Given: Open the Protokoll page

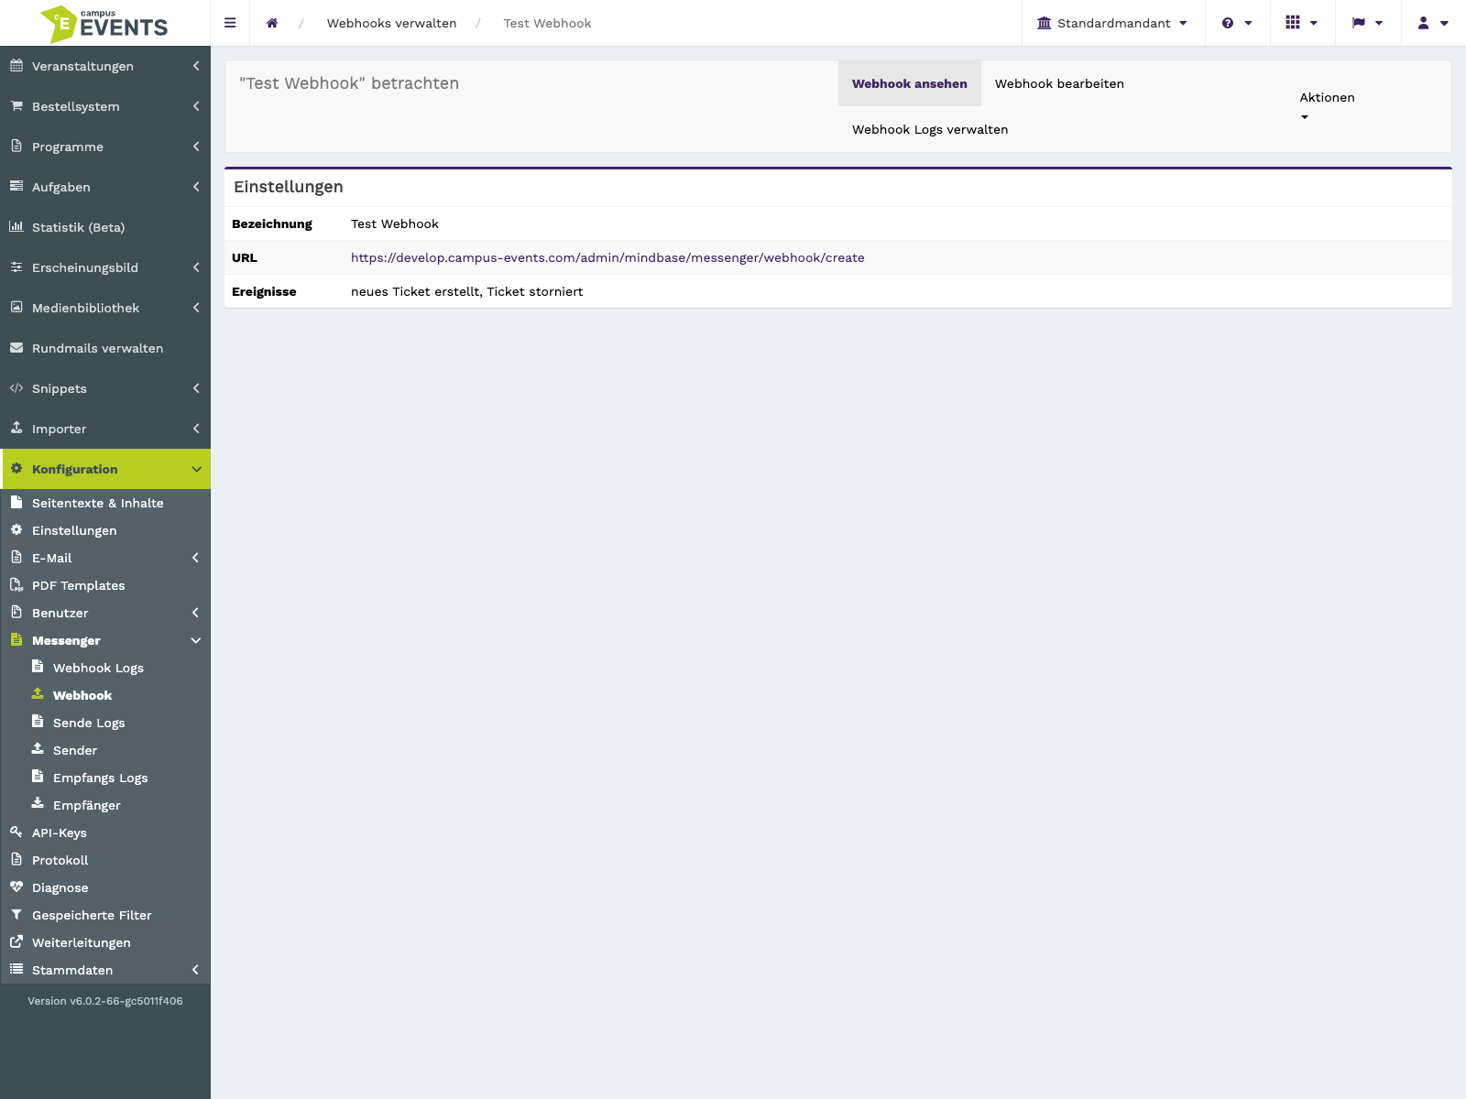Looking at the screenshot, I should click(105, 860).
